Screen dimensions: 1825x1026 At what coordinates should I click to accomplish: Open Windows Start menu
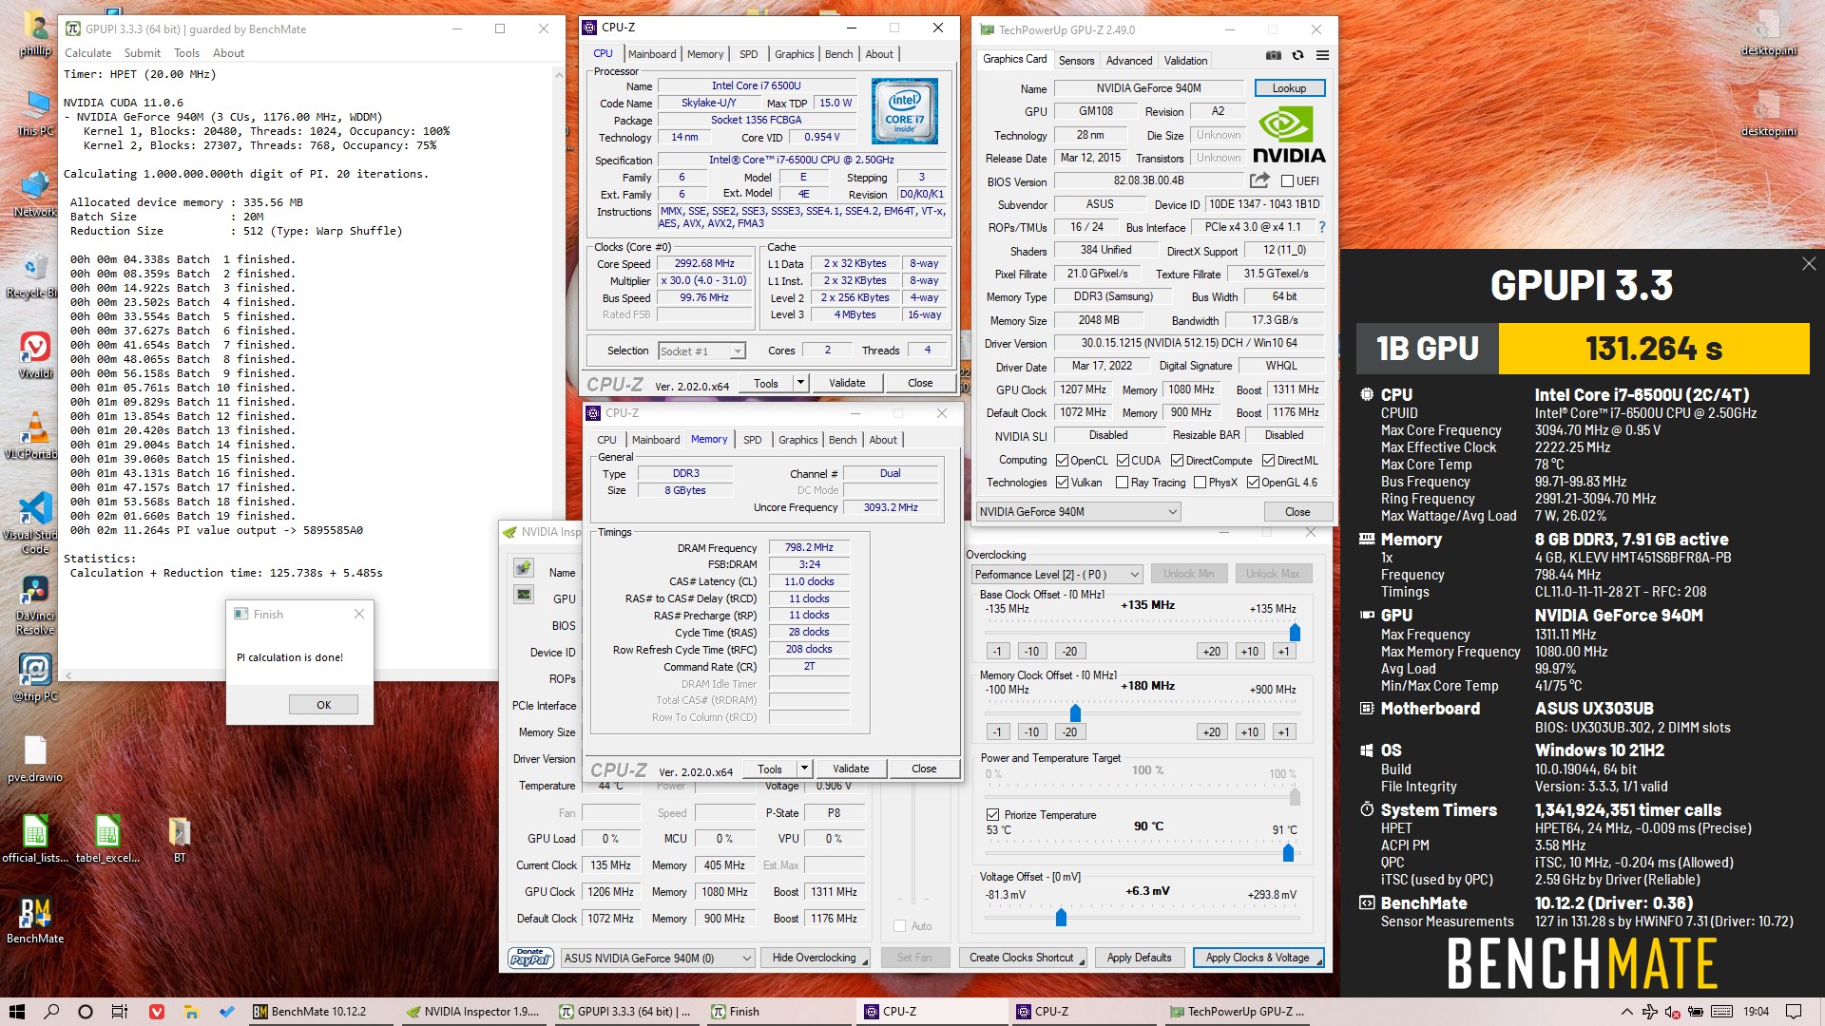coord(17,1012)
